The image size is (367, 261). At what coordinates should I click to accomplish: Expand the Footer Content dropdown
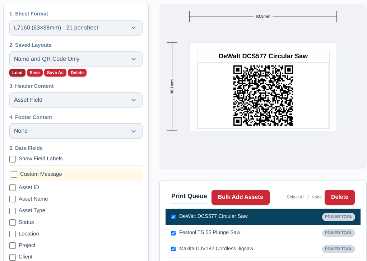[x=76, y=131]
